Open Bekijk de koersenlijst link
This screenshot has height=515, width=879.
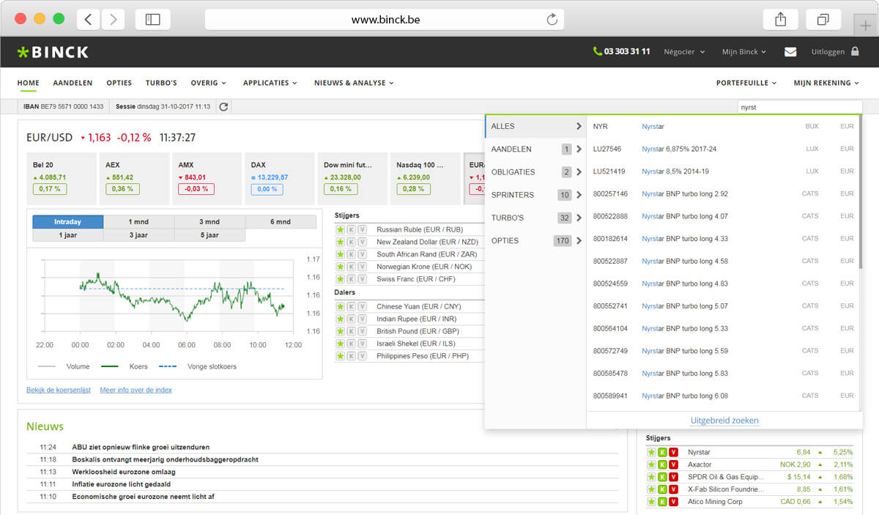59,390
